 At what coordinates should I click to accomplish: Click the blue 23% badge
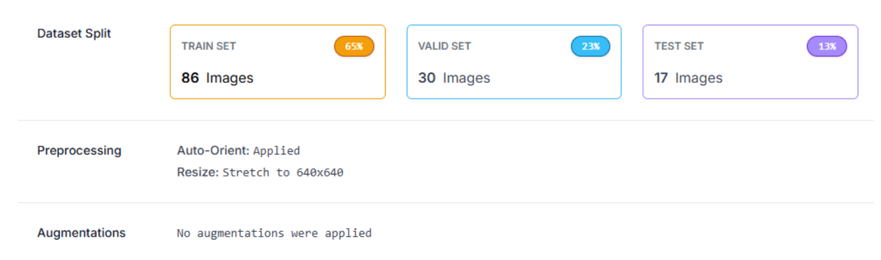590,47
